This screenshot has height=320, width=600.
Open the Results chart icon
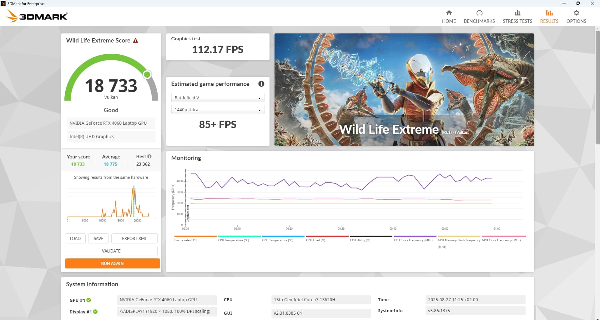coord(549,13)
